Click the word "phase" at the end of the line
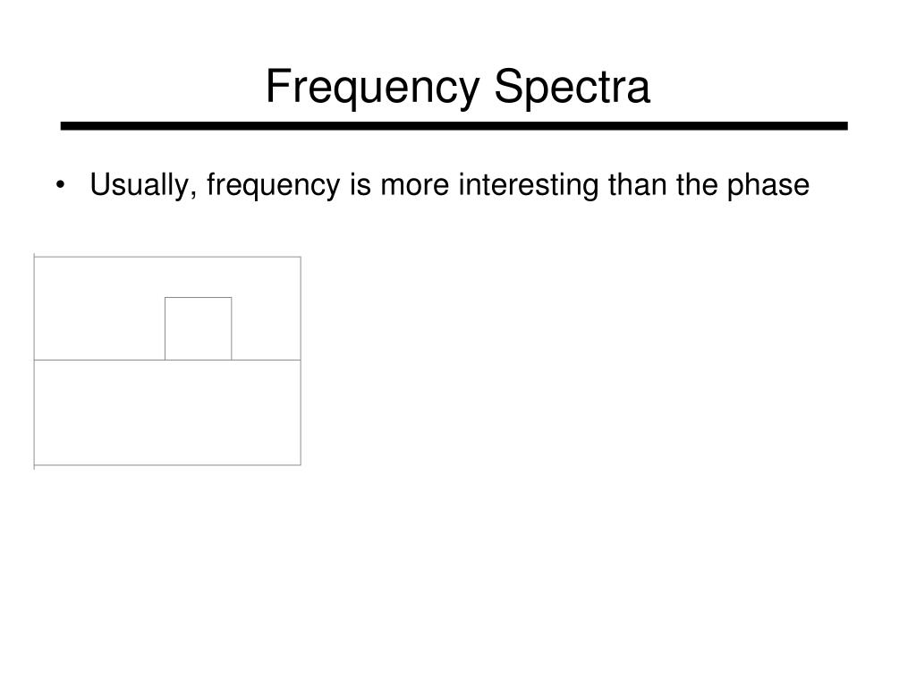The image size is (916, 687). click(x=768, y=185)
